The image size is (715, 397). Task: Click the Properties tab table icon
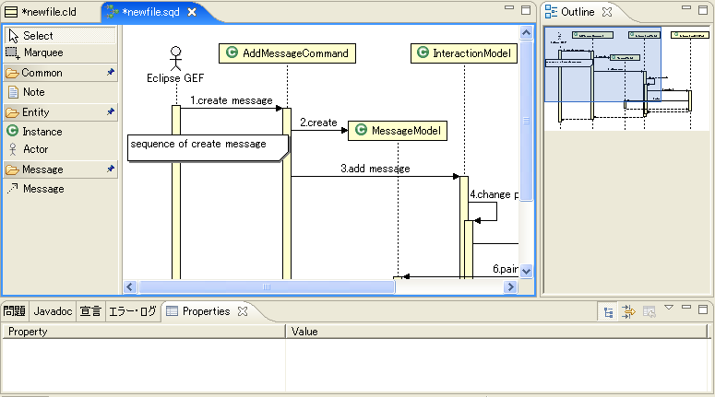(172, 311)
